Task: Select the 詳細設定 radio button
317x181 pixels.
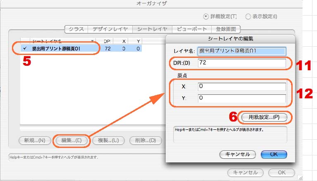Action: click(206, 17)
